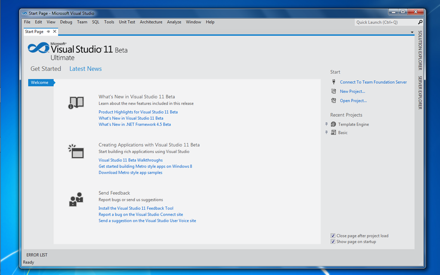Switch to the Latest News tab
The image size is (440, 275).
tap(86, 69)
